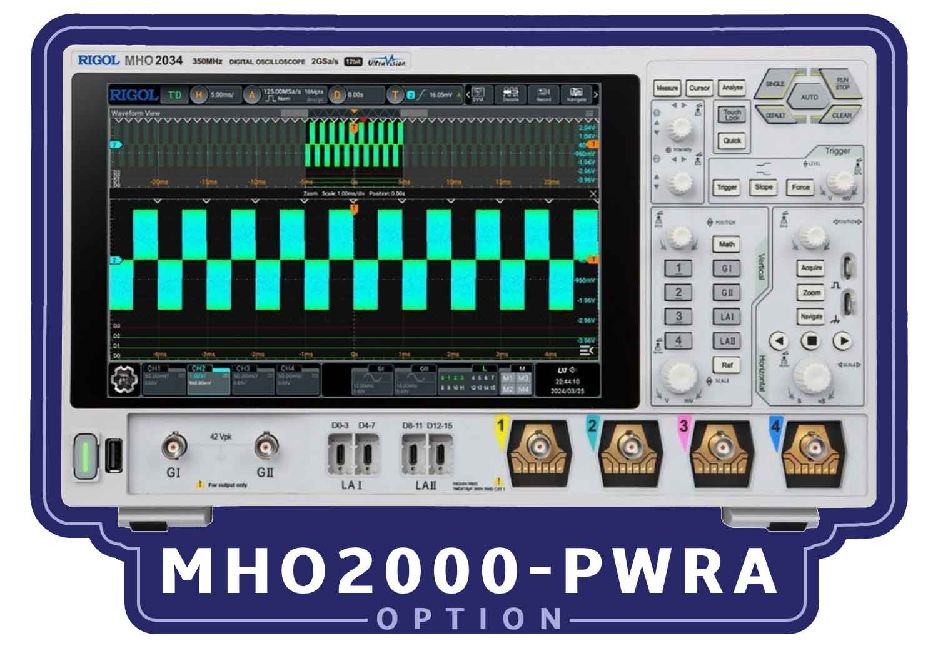
Task: Tap the function navigation gear icon
Action: point(125,380)
